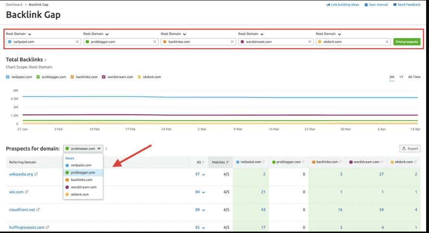Click neilpatel.com value 21 for wix.com
The image size is (429, 233).
tap(263, 192)
